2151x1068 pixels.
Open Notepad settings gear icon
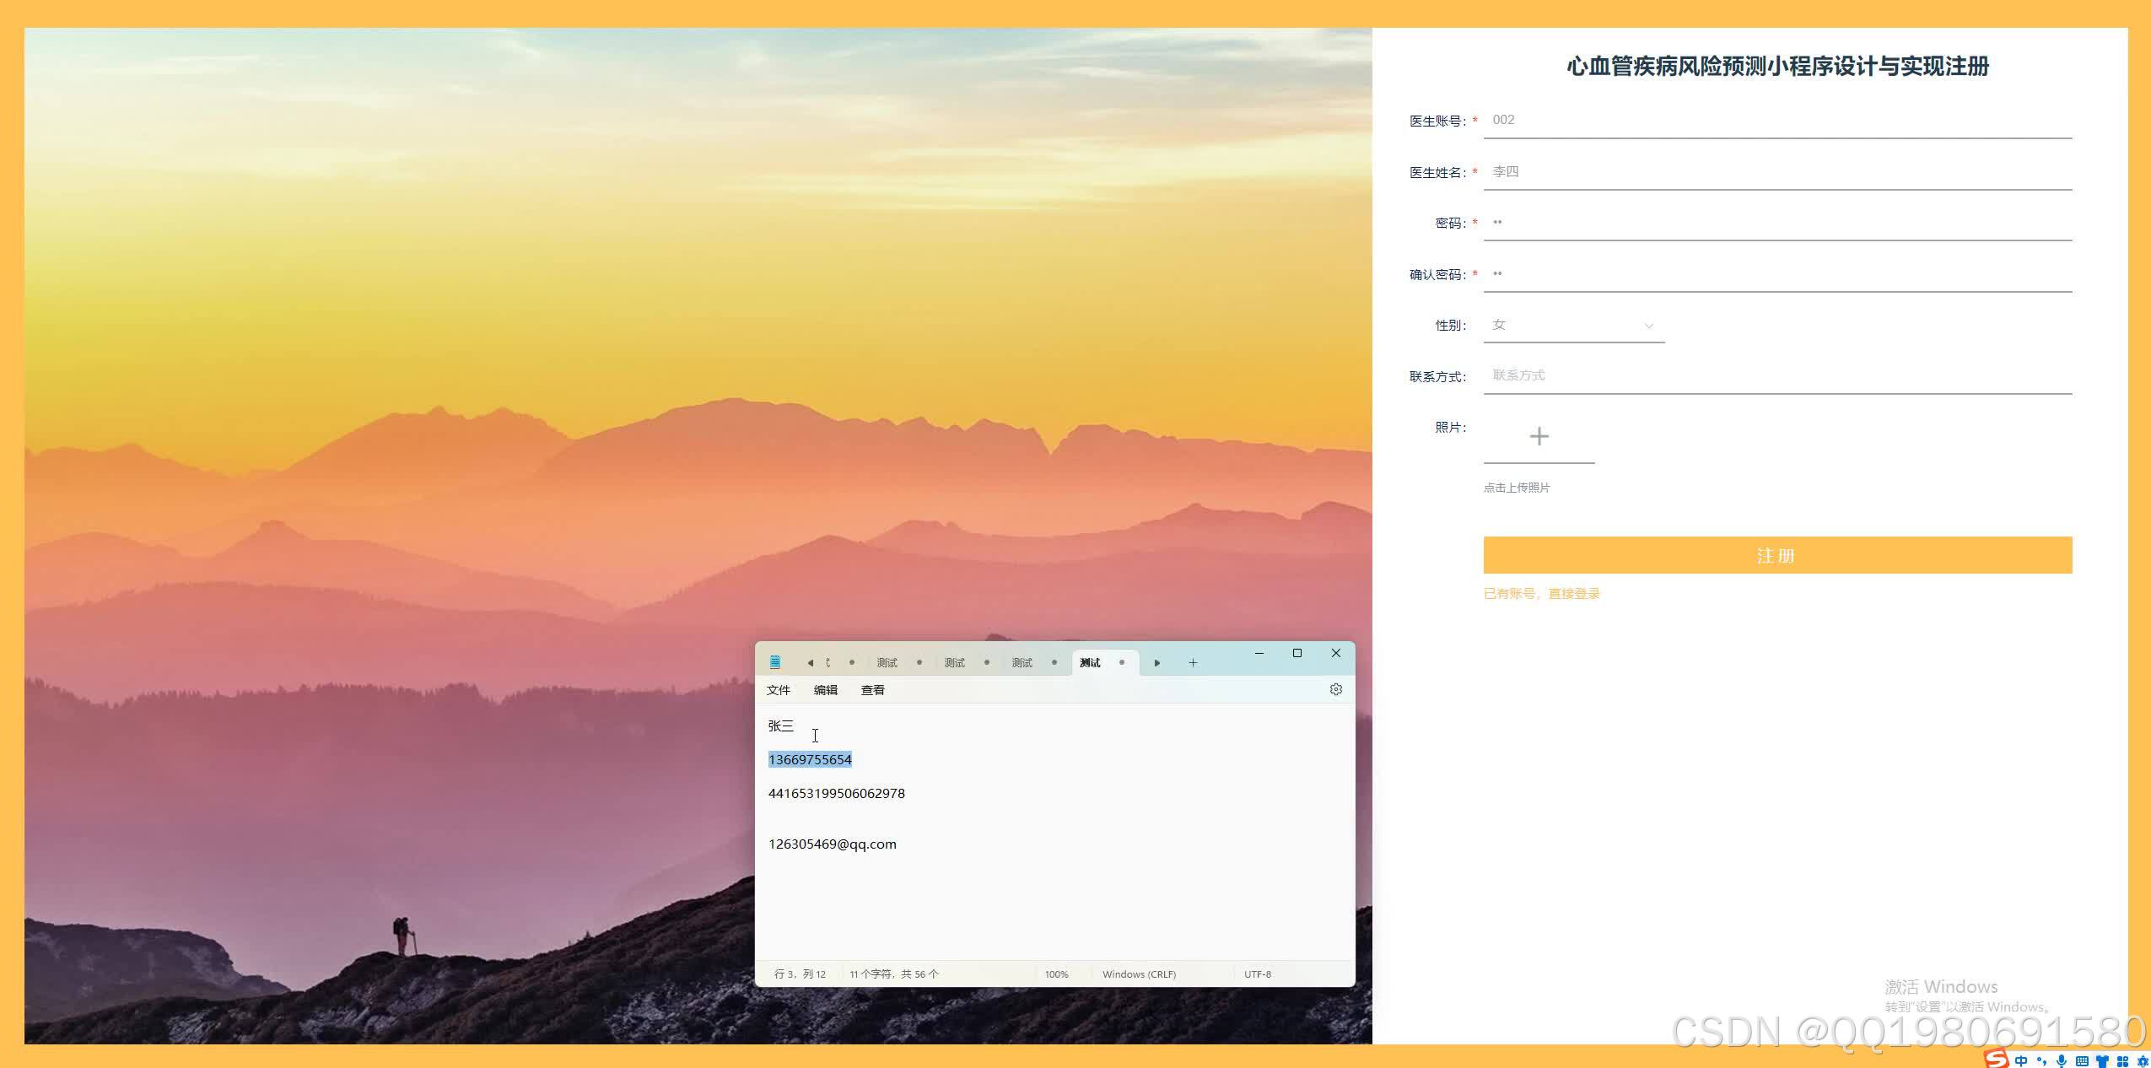(x=1335, y=689)
